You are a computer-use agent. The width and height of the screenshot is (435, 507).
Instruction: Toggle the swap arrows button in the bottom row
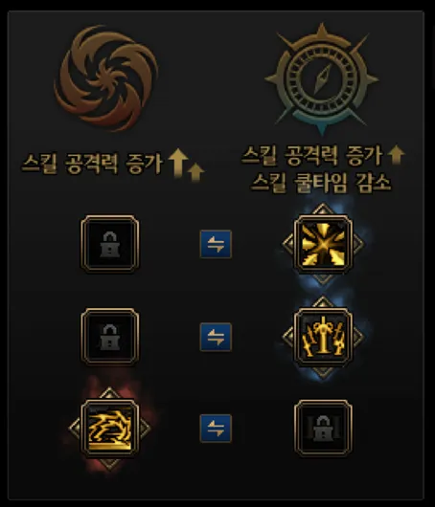click(x=216, y=429)
